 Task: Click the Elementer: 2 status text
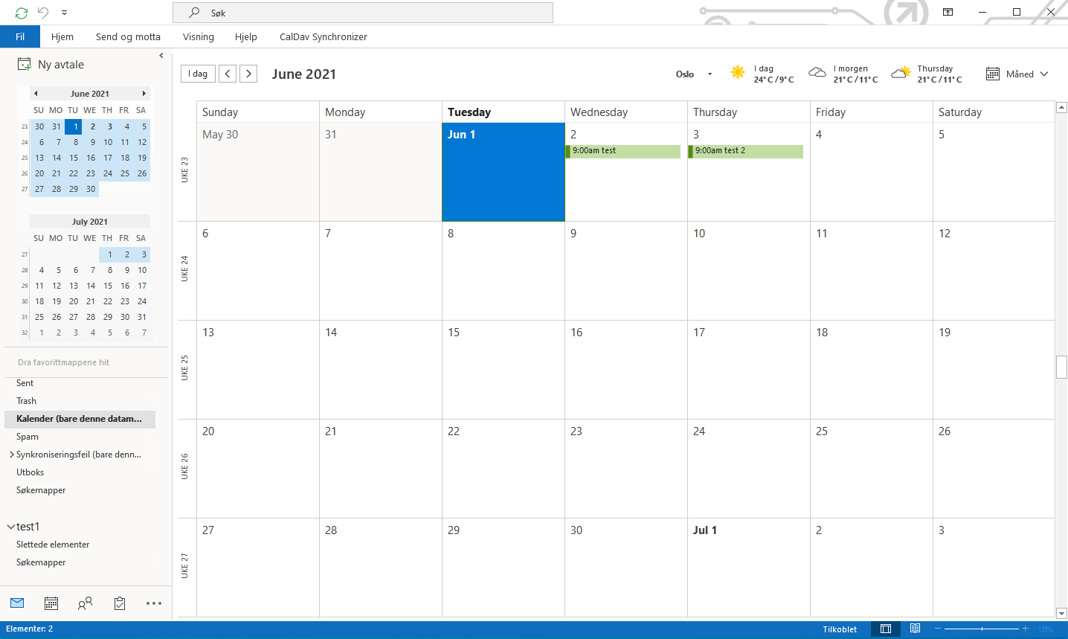point(30,629)
